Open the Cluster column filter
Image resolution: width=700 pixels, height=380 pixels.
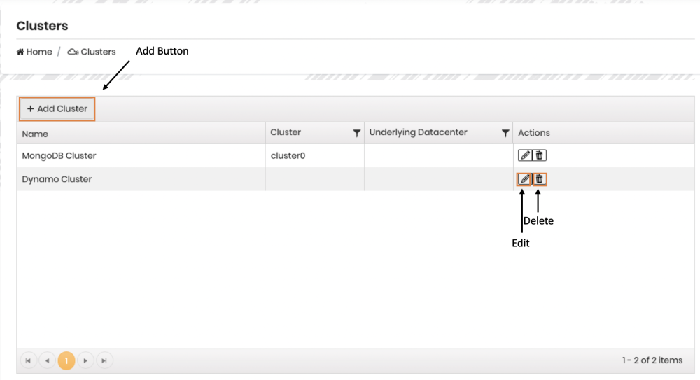356,133
